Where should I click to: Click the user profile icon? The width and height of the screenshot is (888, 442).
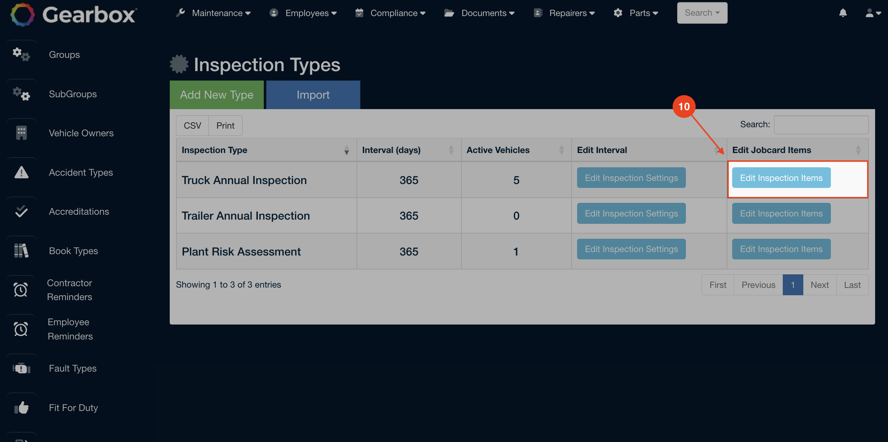(870, 13)
